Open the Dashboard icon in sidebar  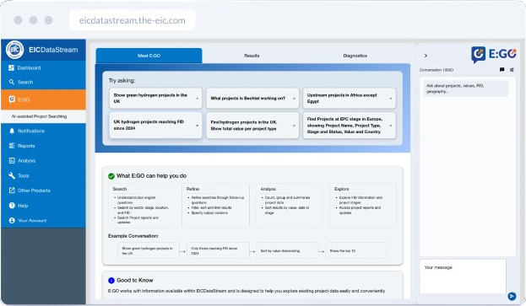(12, 67)
